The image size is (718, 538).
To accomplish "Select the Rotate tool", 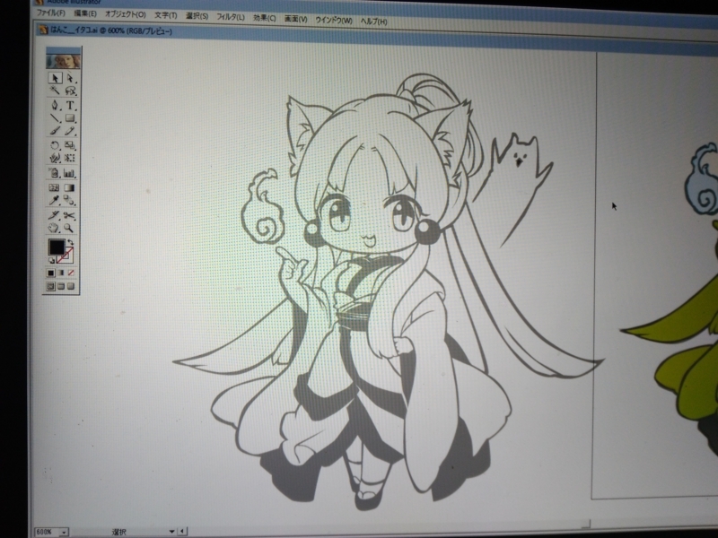I will pyautogui.click(x=55, y=145).
